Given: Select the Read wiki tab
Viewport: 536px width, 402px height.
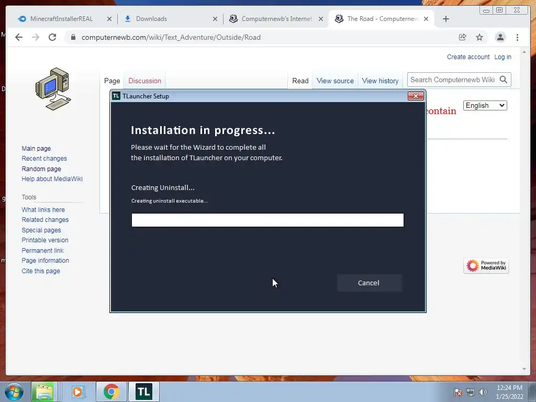Looking at the screenshot, I should tap(300, 81).
